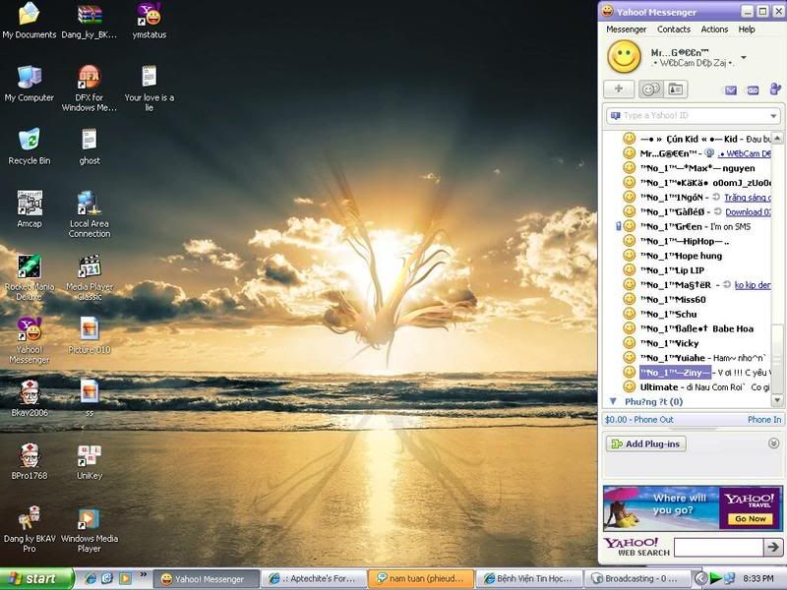The height and width of the screenshot is (590, 787).
Task: Select Media Player Classic desktop icon
Action: point(90,277)
